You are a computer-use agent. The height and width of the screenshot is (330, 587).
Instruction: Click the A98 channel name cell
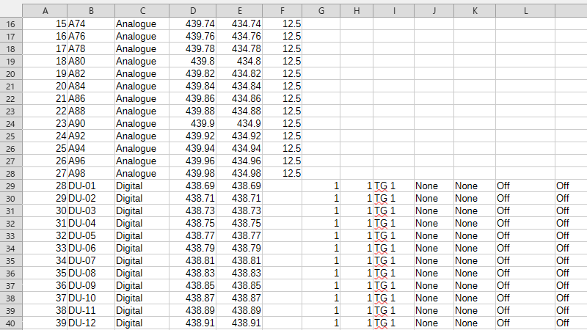(x=90, y=173)
